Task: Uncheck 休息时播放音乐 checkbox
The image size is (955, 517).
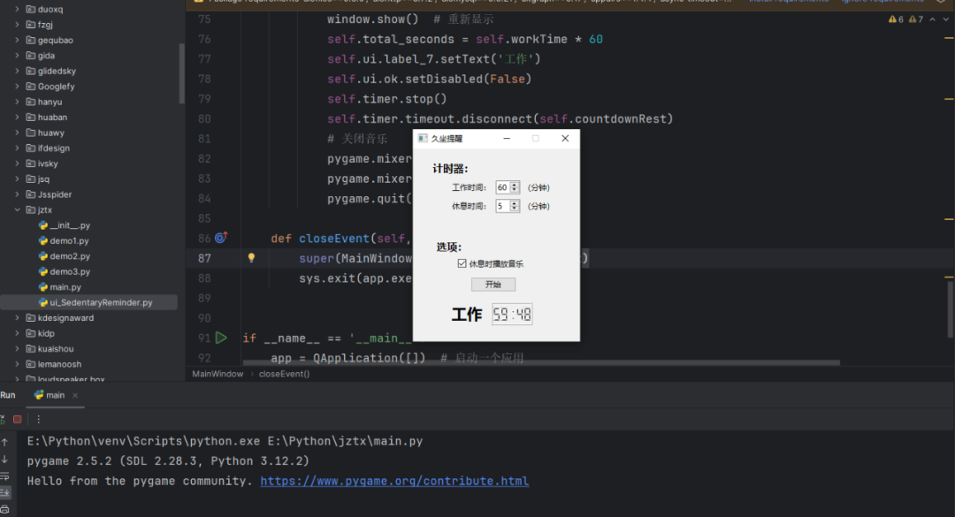Action: [462, 263]
